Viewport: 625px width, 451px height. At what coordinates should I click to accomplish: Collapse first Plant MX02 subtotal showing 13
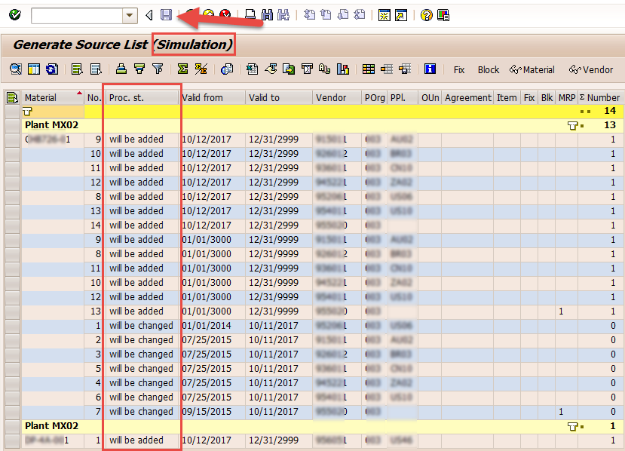click(x=573, y=126)
